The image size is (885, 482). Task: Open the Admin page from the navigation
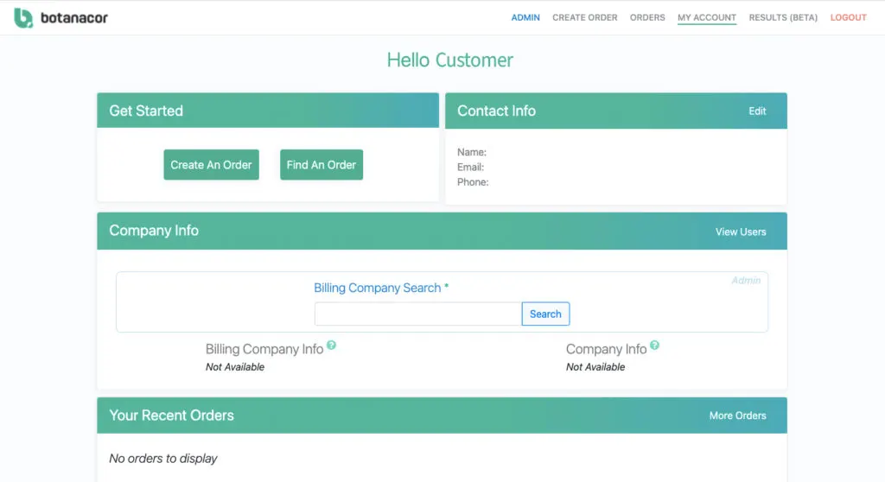pyautogui.click(x=525, y=17)
